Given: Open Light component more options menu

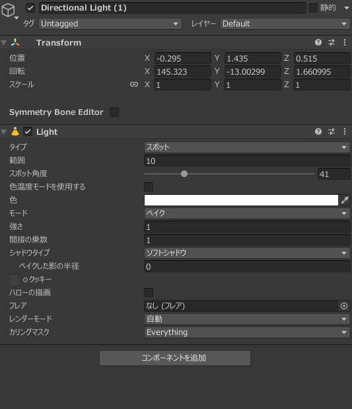Looking at the screenshot, I should [345, 131].
